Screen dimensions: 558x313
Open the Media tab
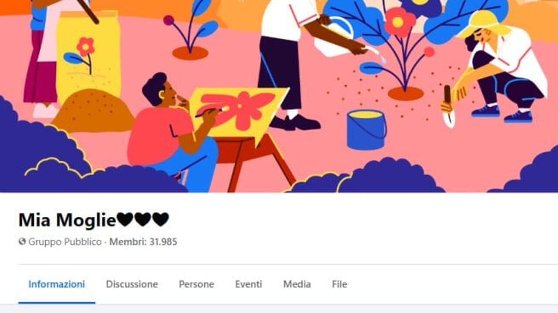297,284
